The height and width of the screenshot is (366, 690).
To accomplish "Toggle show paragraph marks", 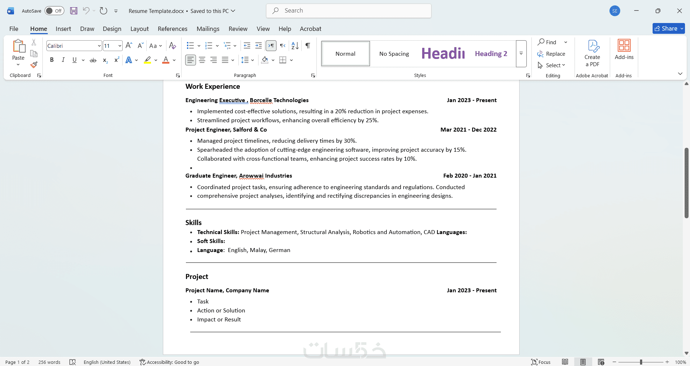I will pos(308,46).
